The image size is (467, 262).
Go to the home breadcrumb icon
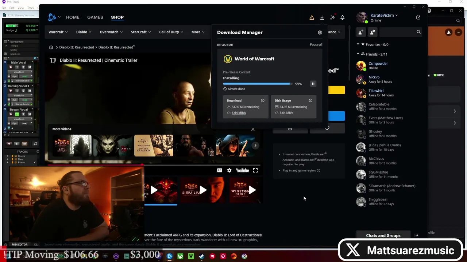tap(51, 47)
